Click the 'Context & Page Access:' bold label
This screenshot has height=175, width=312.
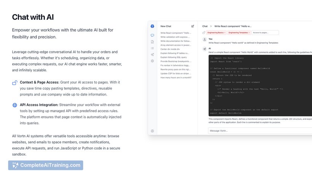click(x=40, y=82)
